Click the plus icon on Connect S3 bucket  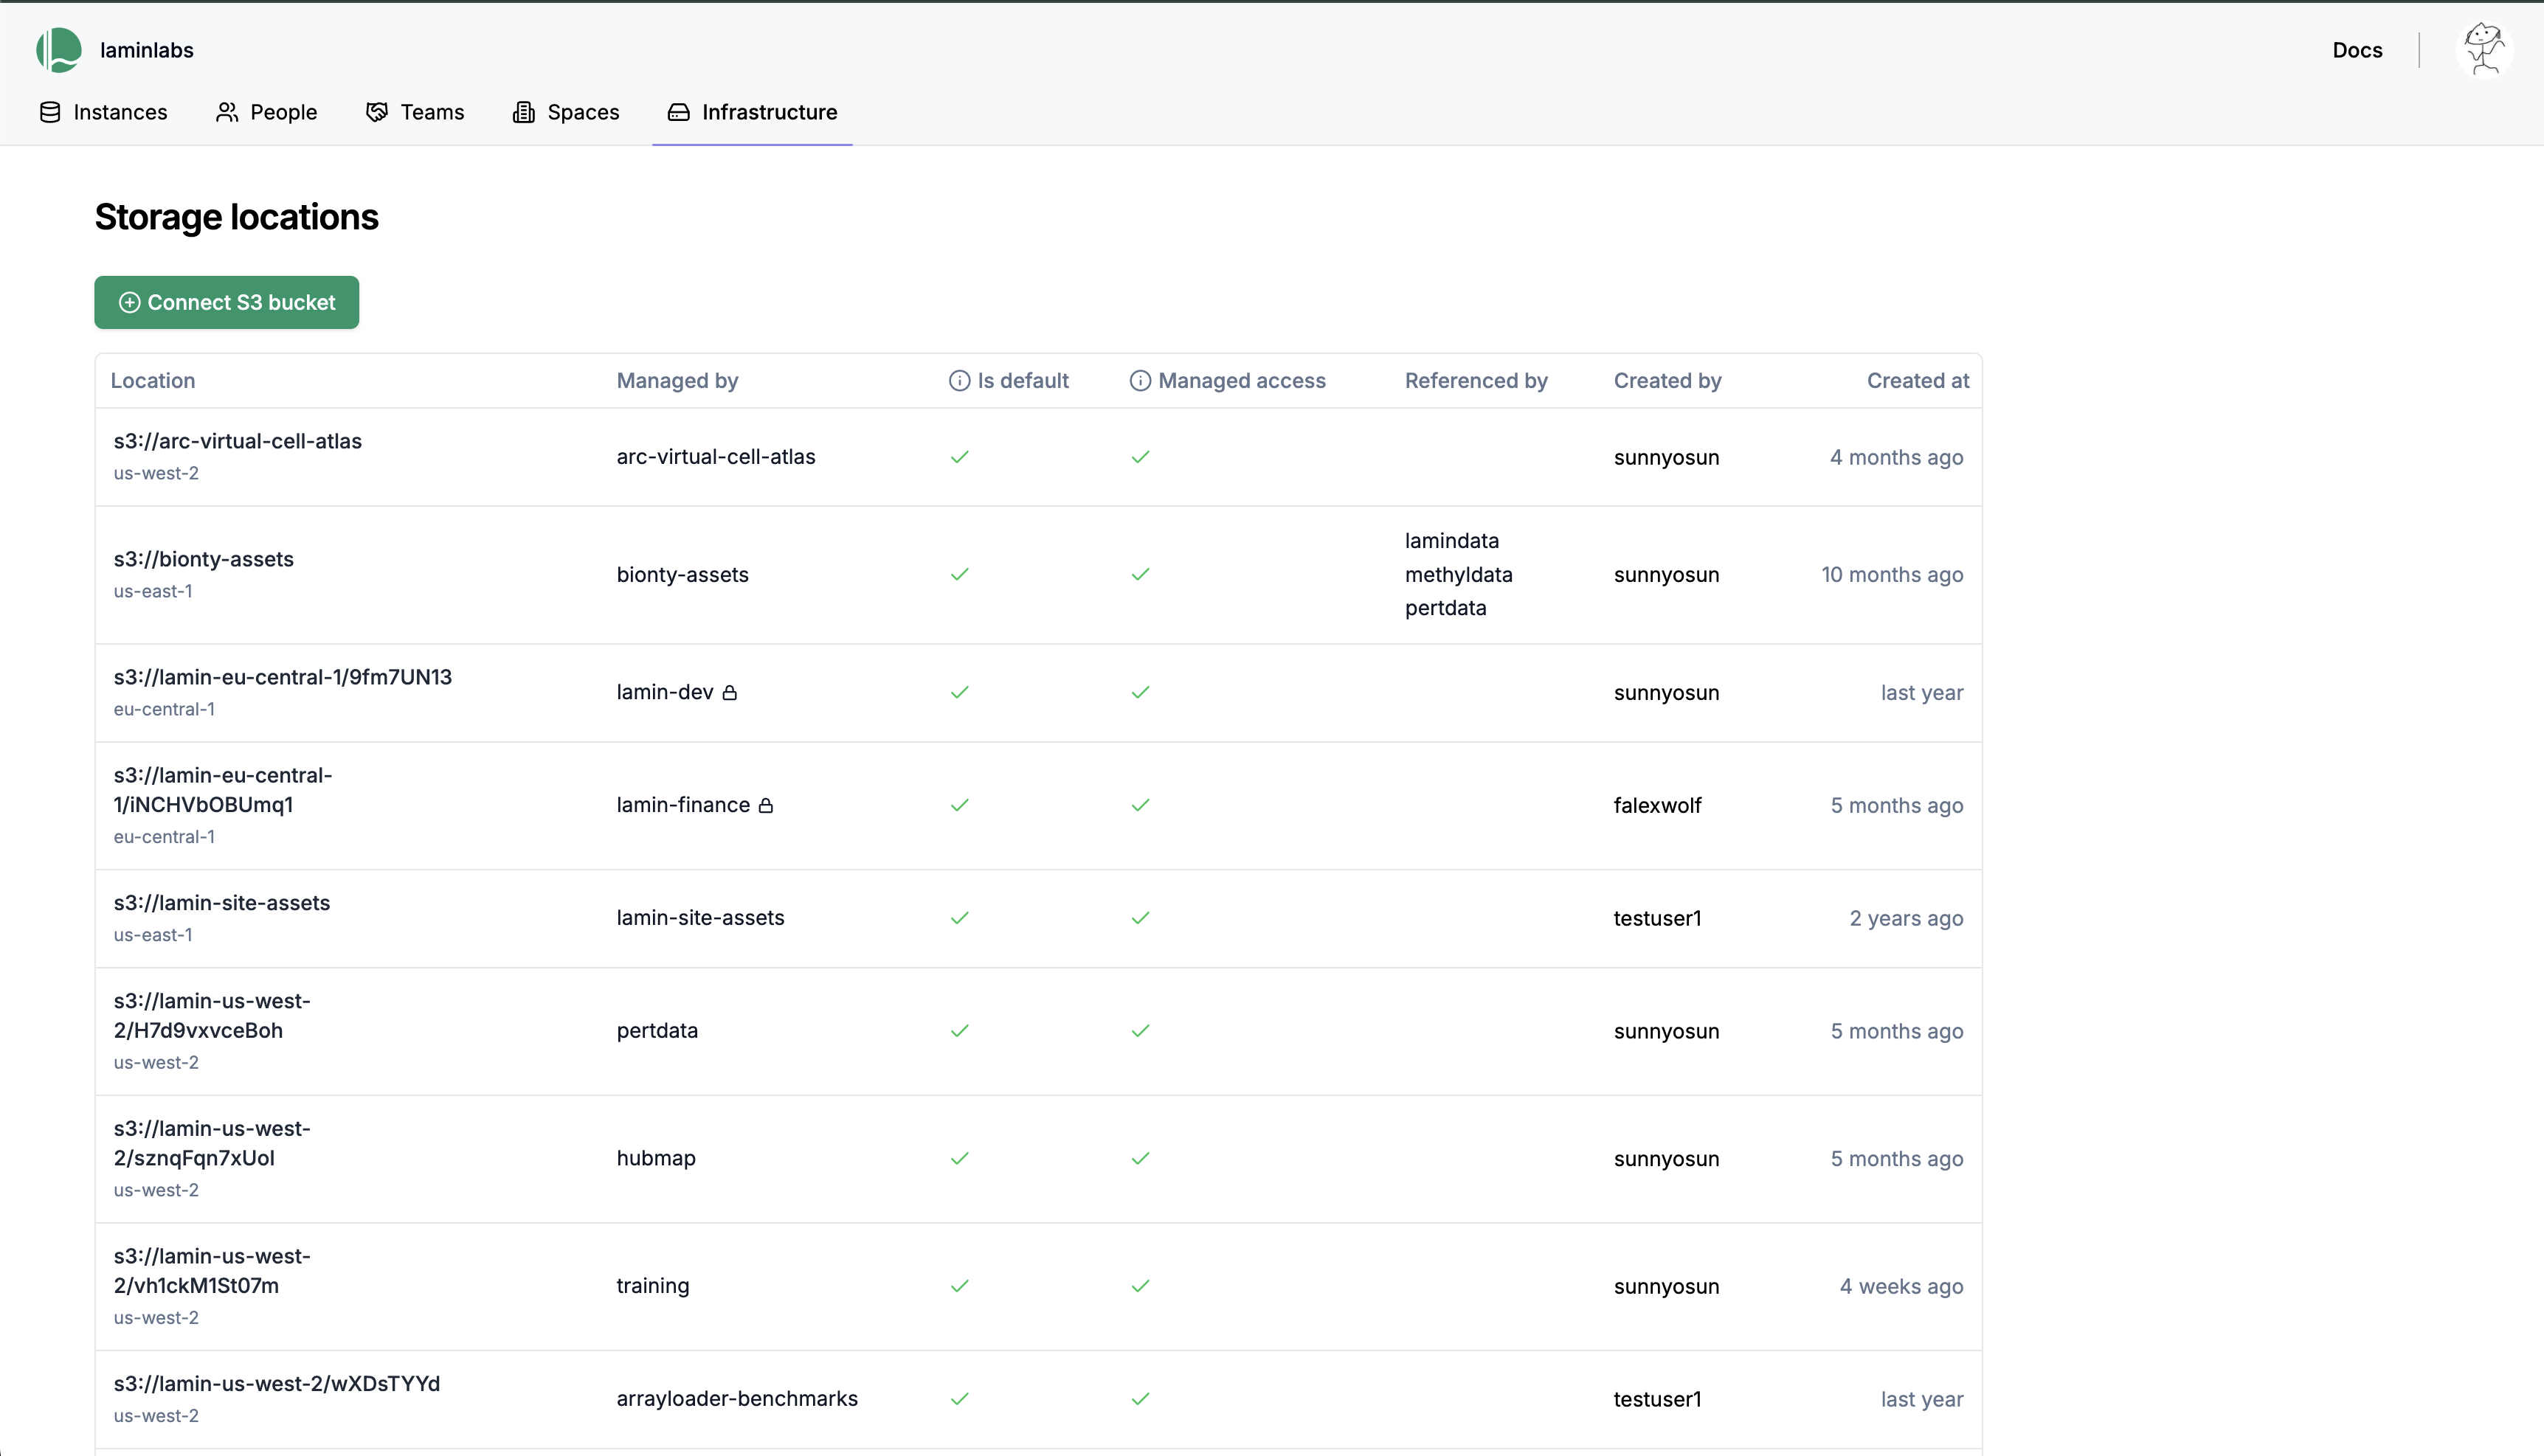129,302
